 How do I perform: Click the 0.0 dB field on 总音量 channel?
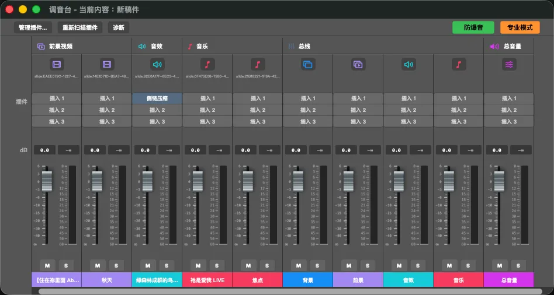497,150
